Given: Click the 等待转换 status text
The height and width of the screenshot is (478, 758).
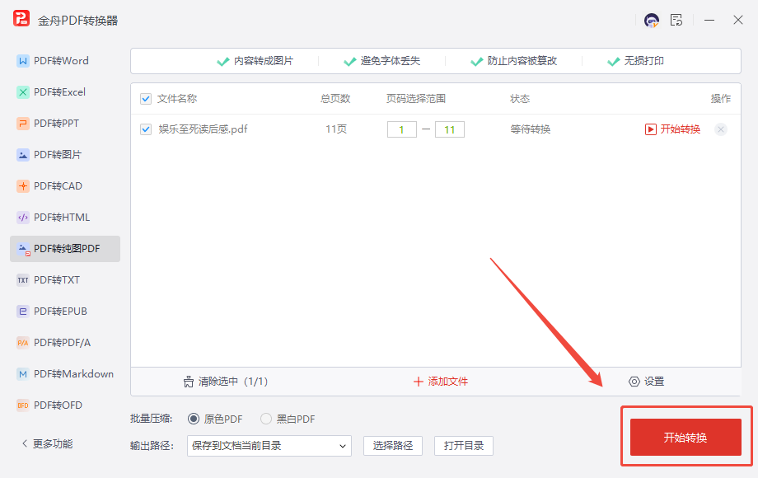Looking at the screenshot, I should 531,129.
